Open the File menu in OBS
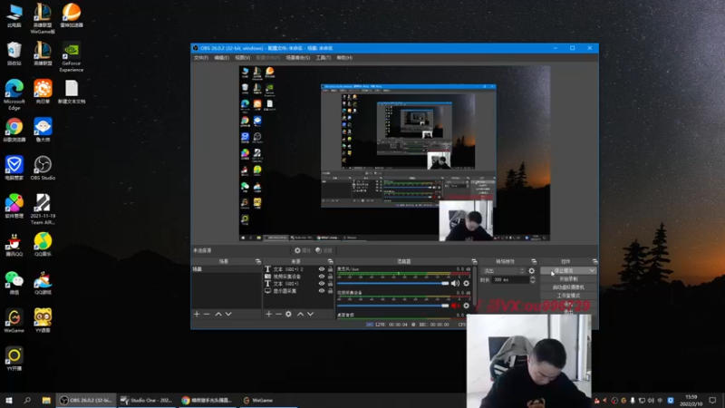The image size is (725, 408). tap(200, 58)
